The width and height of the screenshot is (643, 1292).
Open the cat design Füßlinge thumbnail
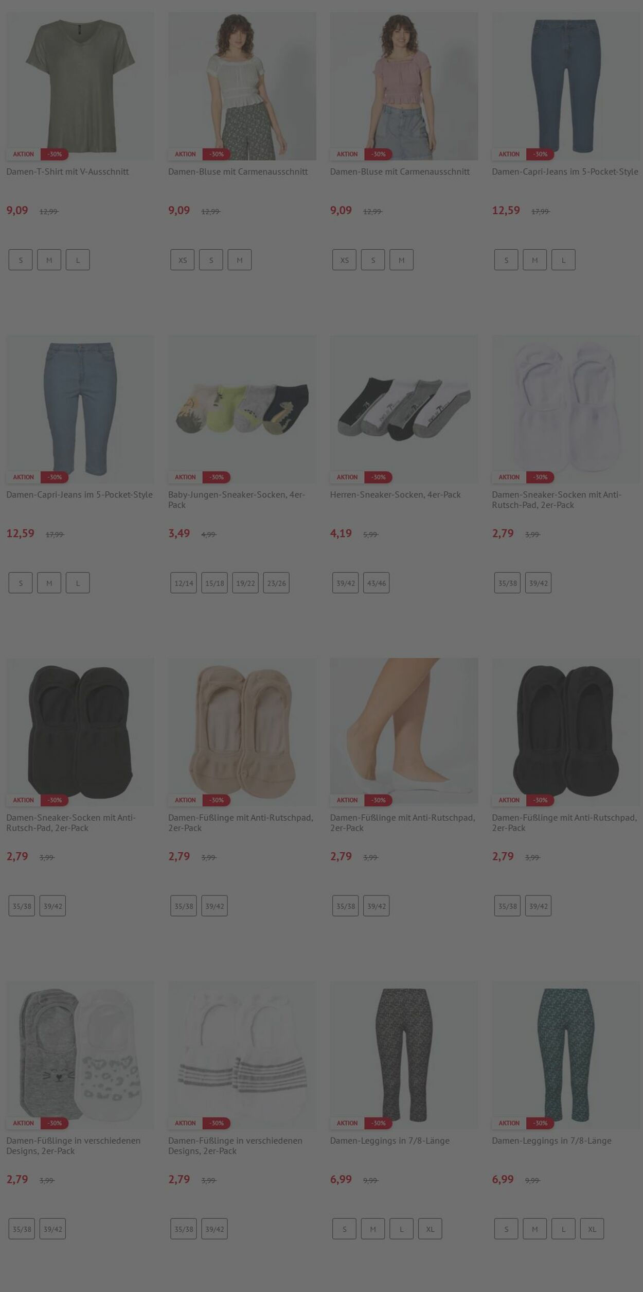click(80, 1055)
